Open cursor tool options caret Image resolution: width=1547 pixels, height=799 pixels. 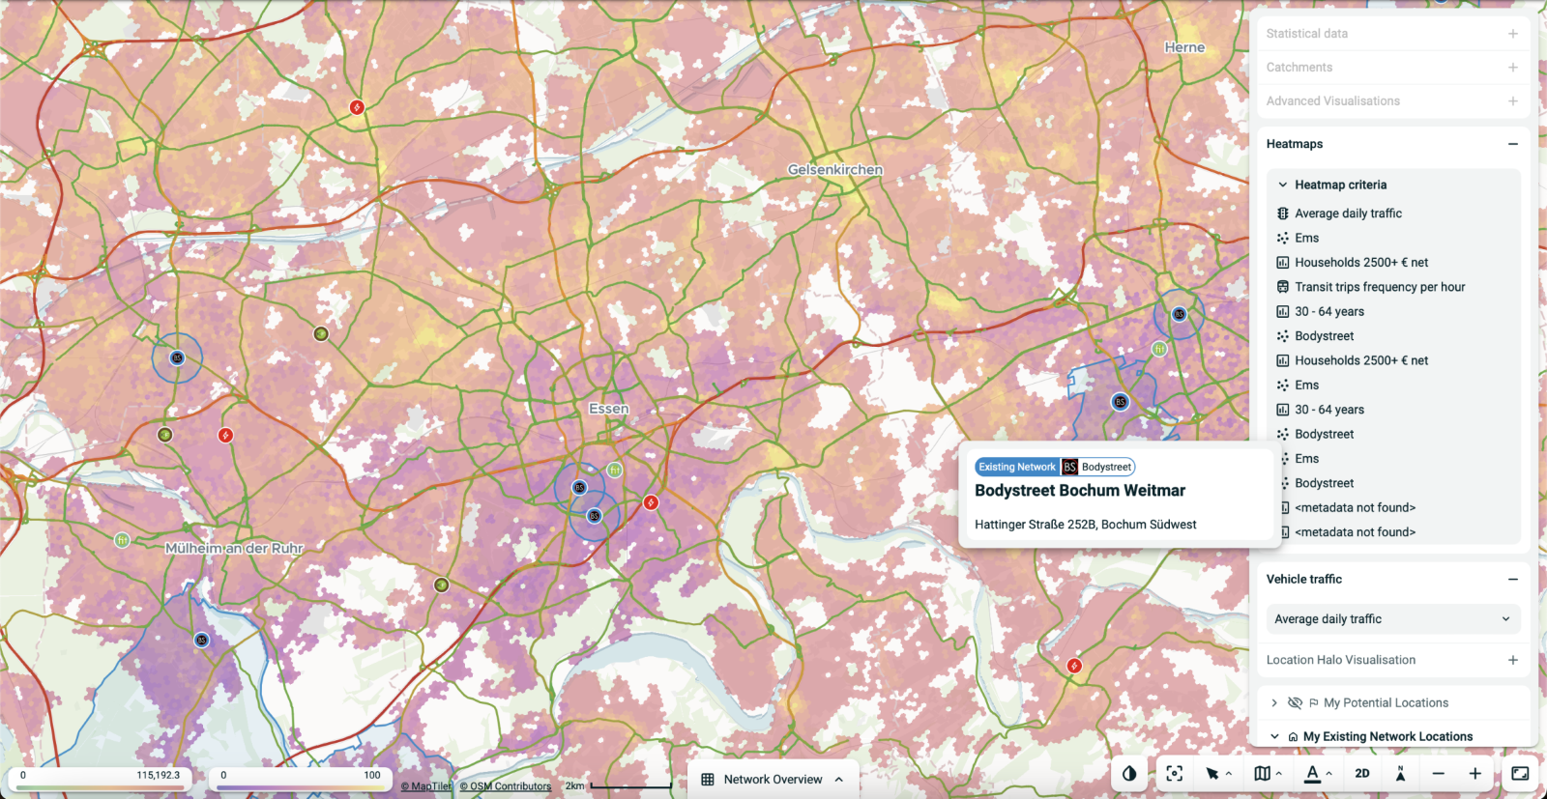point(1229,774)
